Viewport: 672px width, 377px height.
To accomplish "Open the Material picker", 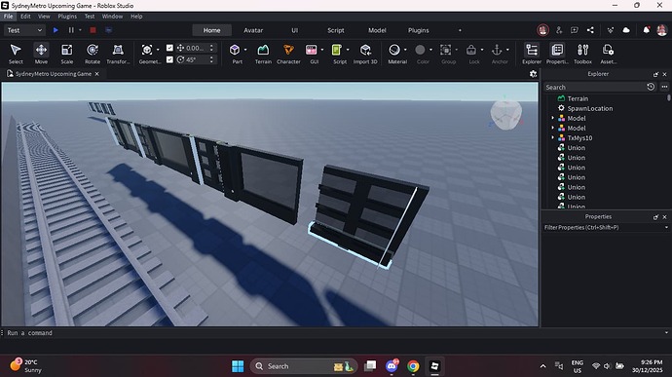I will coord(395,54).
